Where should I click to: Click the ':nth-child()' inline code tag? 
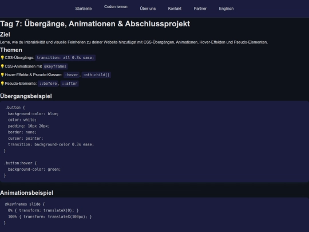click(x=96, y=75)
